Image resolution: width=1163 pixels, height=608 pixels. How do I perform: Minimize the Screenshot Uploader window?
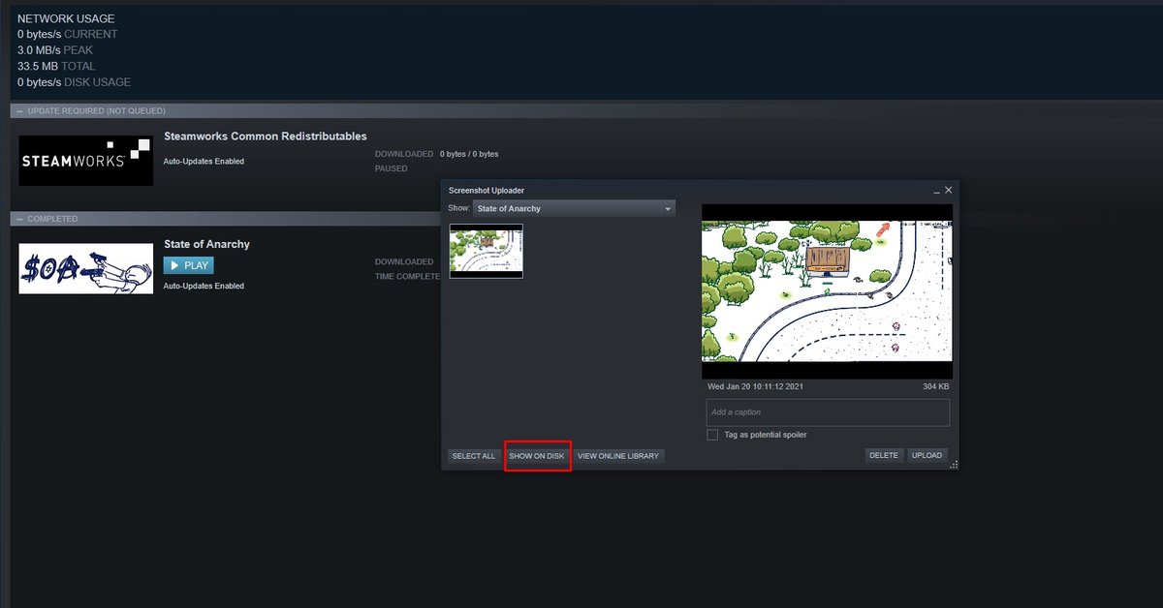pyautogui.click(x=936, y=192)
